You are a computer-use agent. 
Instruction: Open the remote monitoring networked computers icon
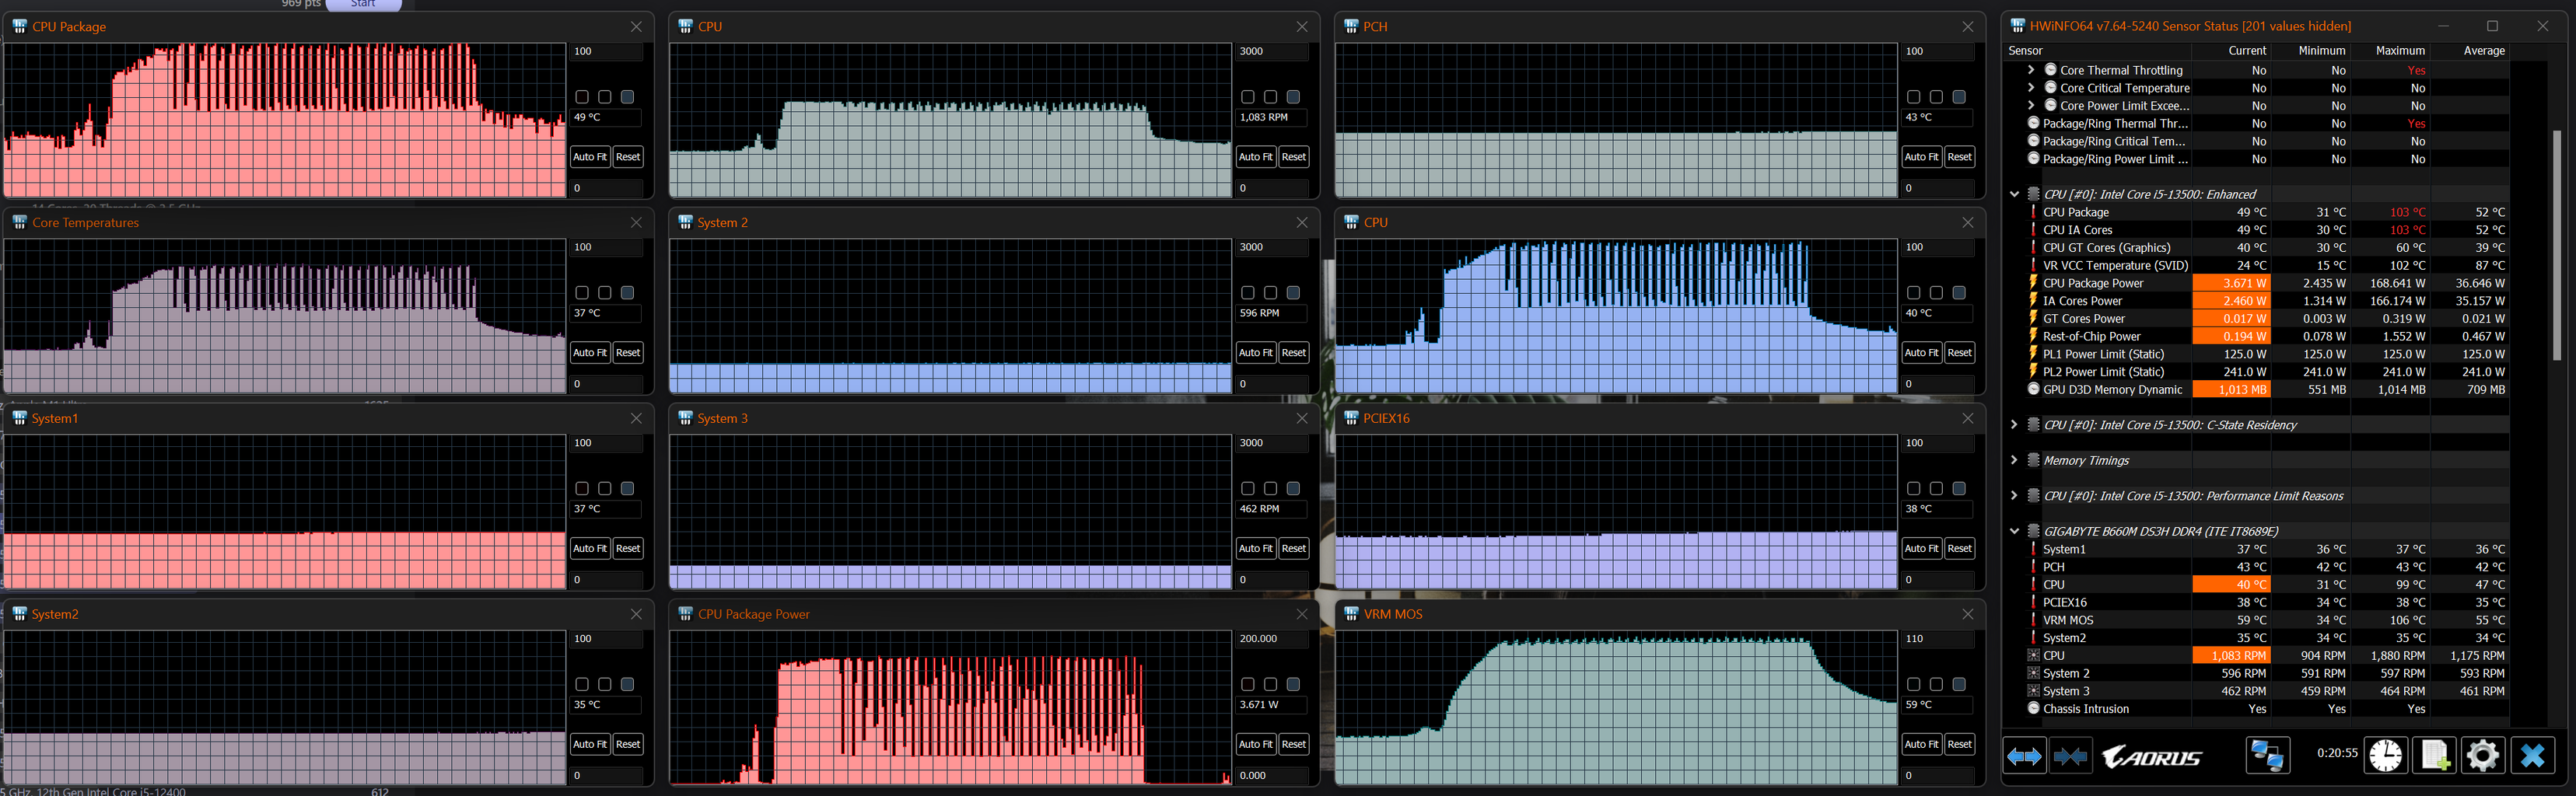[2267, 756]
